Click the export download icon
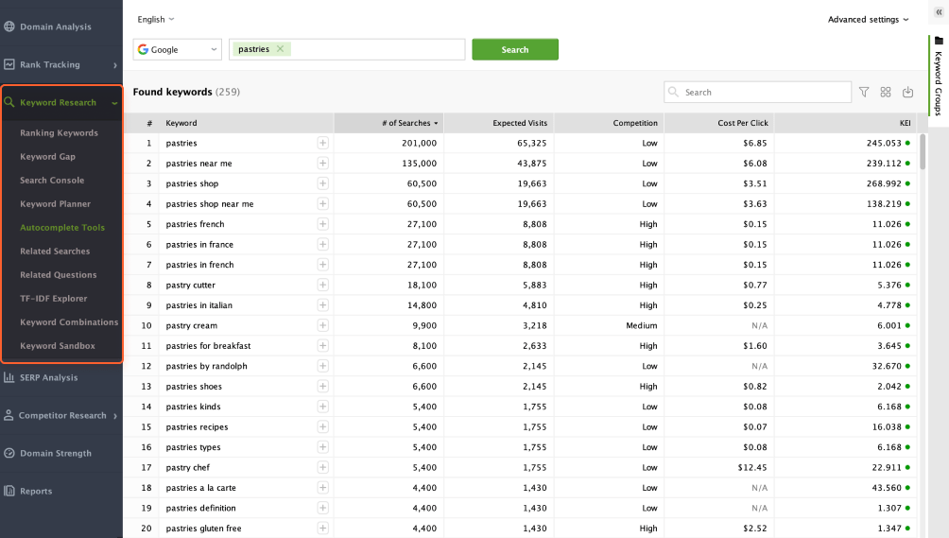This screenshot has width=949, height=538. point(908,93)
